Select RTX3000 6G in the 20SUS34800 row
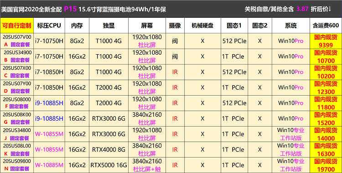The height and width of the screenshot is (173, 342). coord(109,134)
